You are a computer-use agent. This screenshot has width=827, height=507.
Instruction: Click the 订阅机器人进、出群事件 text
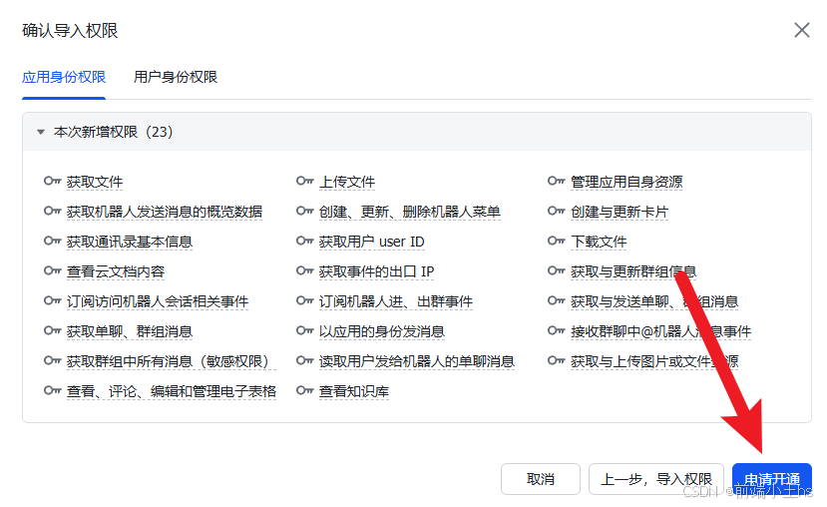pos(396,301)
